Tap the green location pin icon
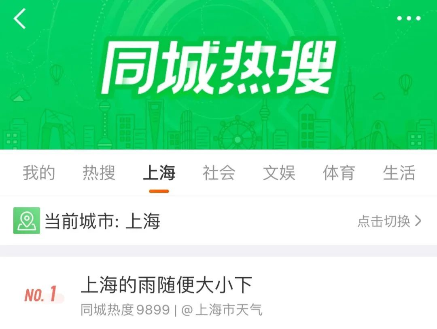The width and height of the screenshot is (437, 329). tap(26, 220)
